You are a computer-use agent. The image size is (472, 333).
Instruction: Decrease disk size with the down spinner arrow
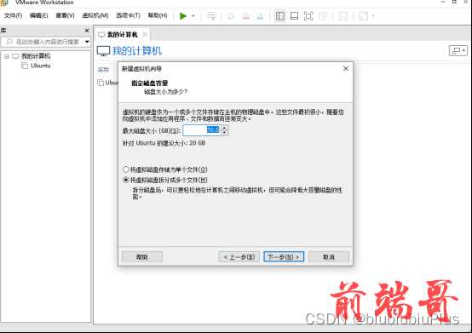[224, 133]
